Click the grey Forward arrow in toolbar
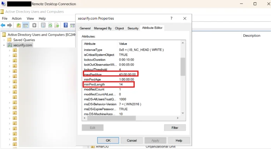 [x=10, y=25]
